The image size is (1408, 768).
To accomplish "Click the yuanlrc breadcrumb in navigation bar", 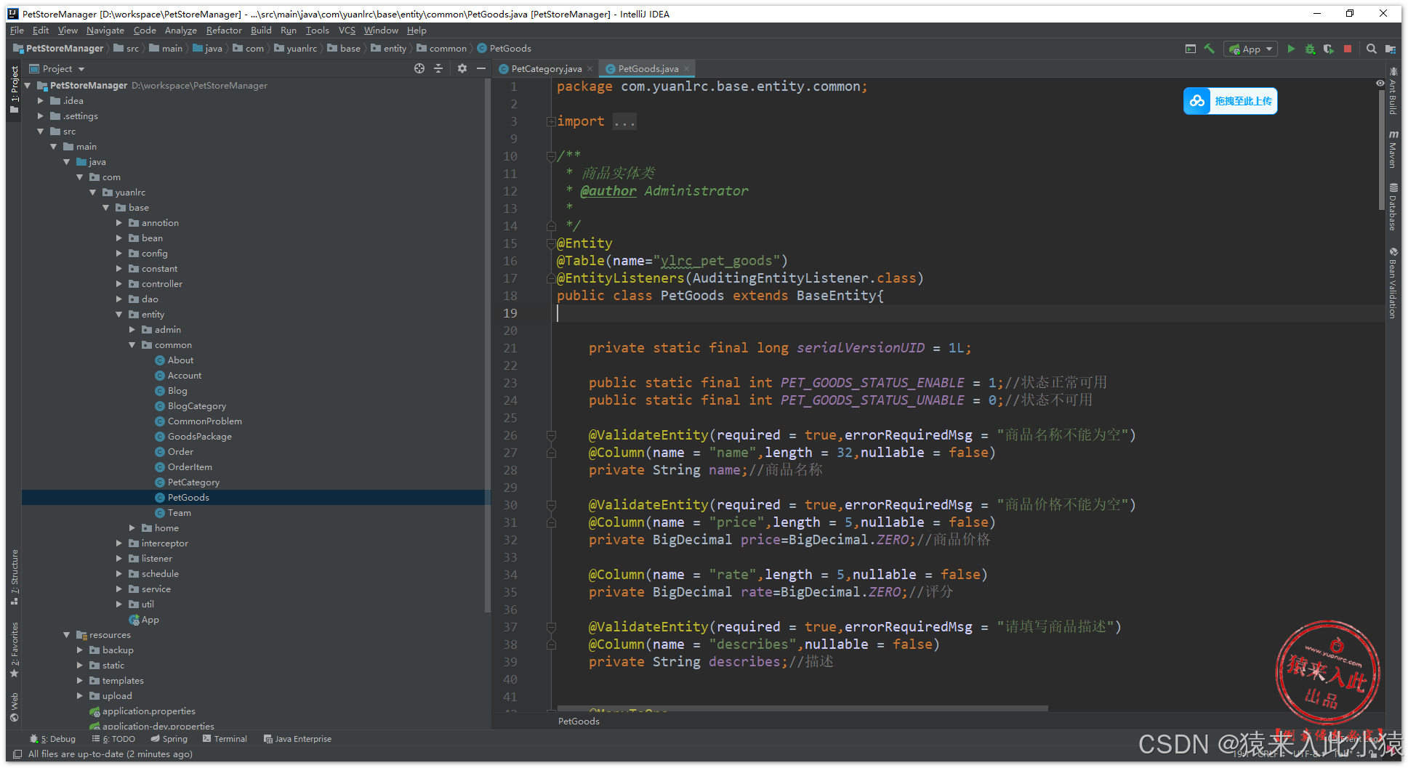I will pos(295,49).
